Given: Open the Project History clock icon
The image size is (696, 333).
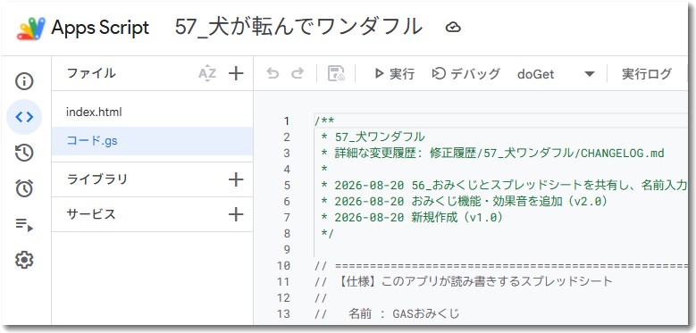Looking at the screenshot, I should 24,153.
